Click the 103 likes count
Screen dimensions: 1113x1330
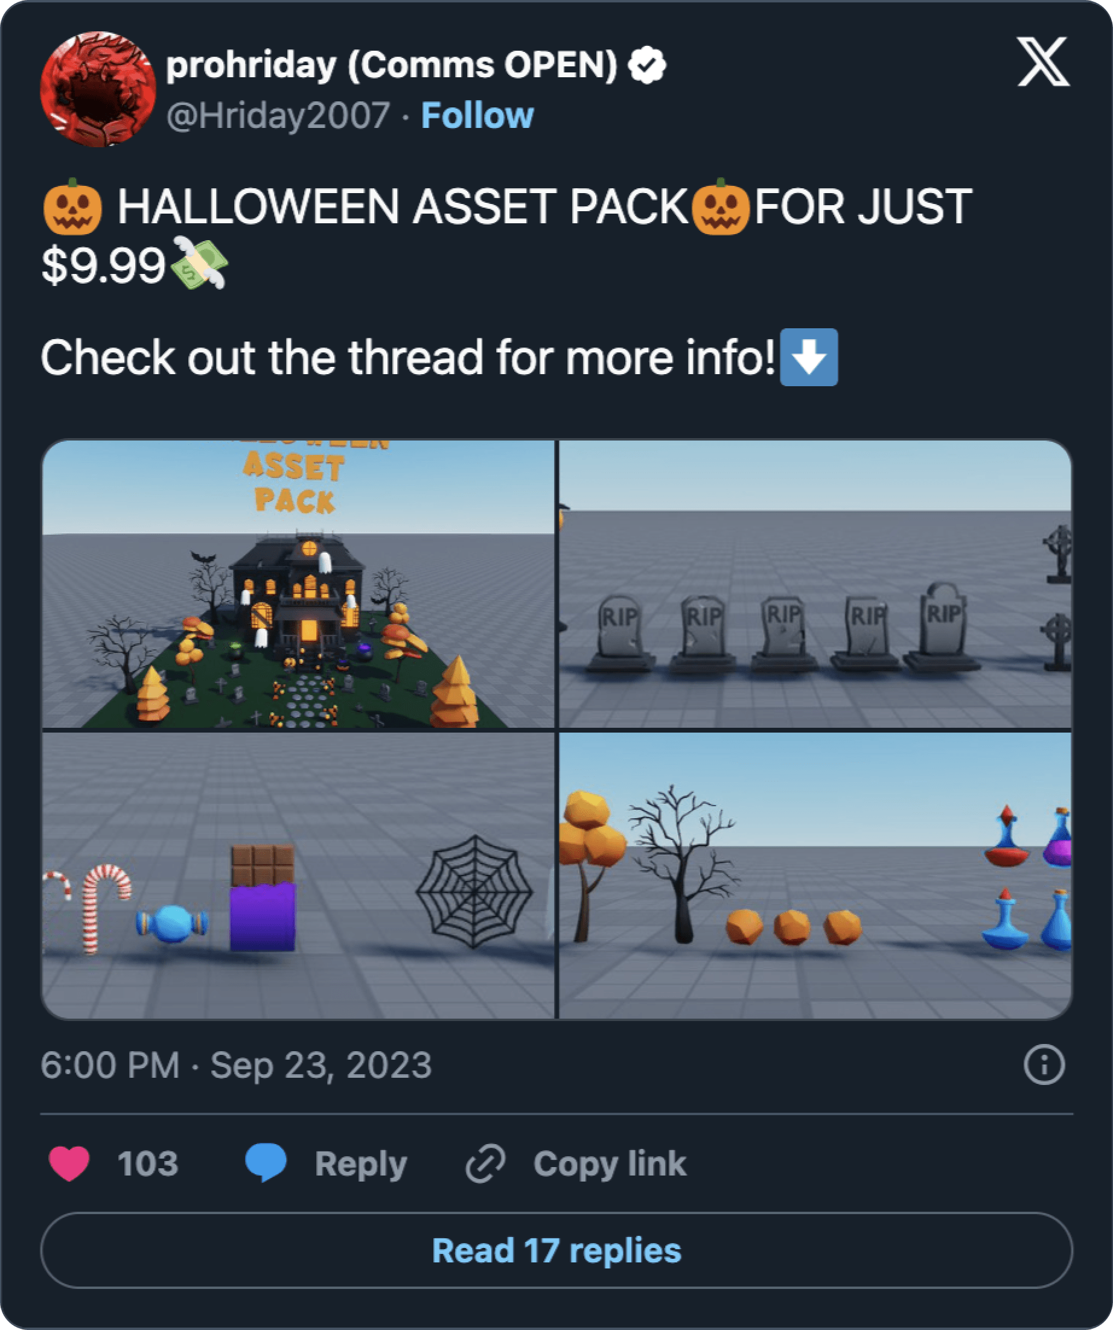148,1163
